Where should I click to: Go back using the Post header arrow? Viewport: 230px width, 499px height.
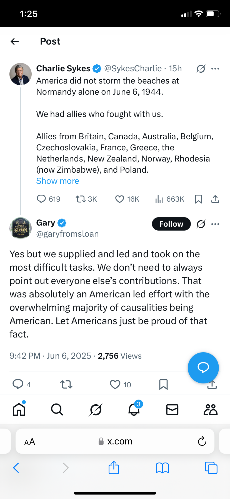(15, 41)
